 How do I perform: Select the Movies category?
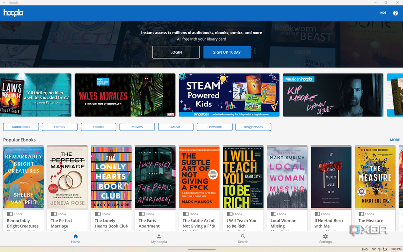(x=137, y=127)
